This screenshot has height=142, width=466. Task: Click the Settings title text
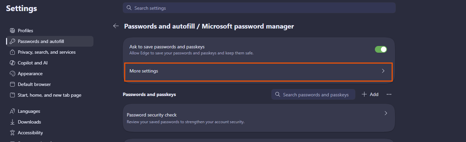22,8
